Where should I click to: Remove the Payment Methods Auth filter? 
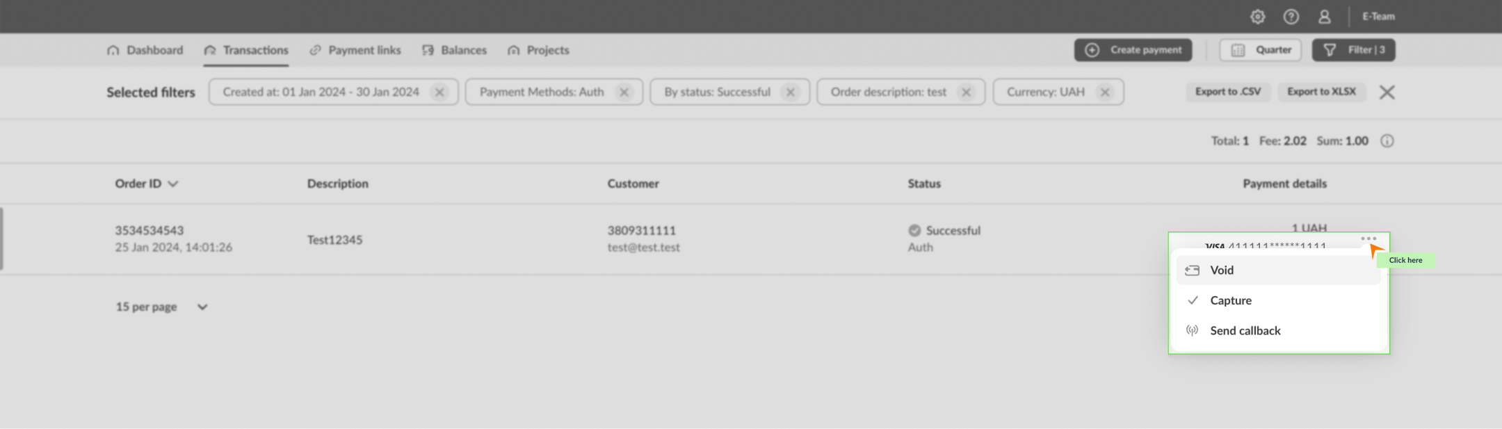pos(624,92)
